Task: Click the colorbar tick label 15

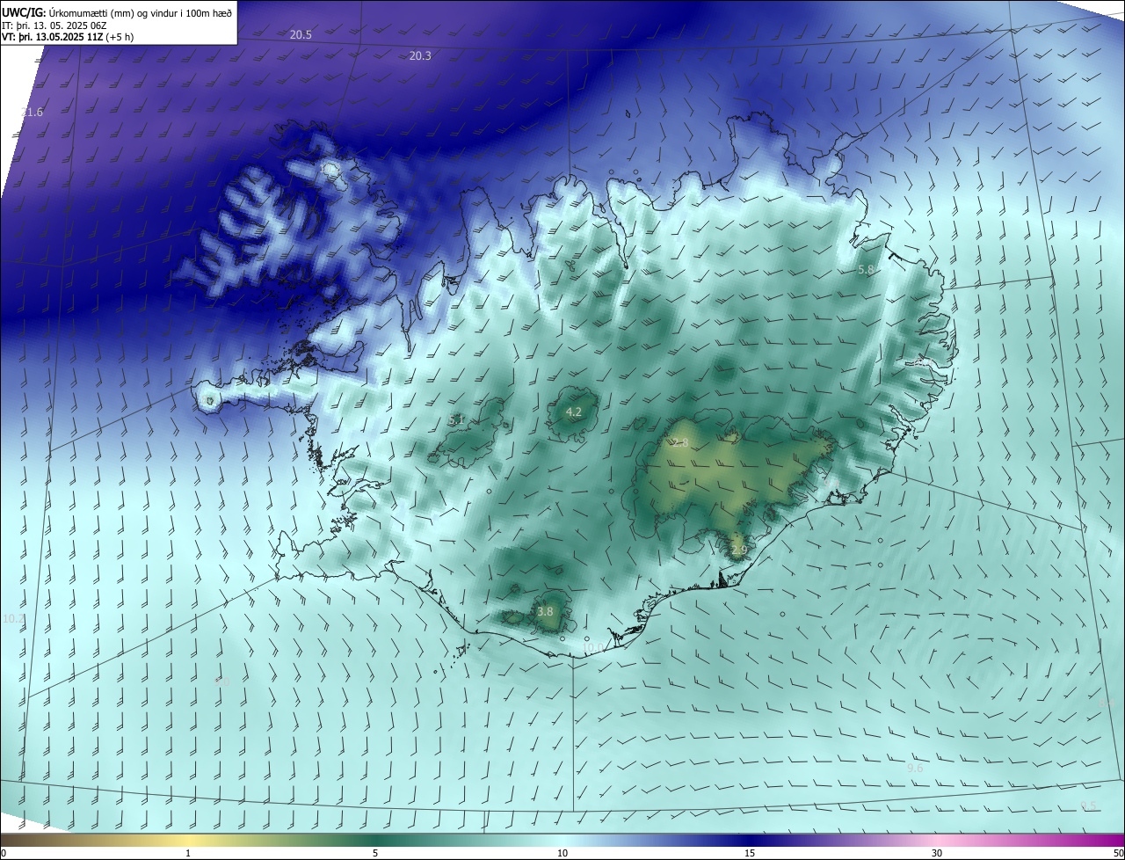Action: point(750,854)
